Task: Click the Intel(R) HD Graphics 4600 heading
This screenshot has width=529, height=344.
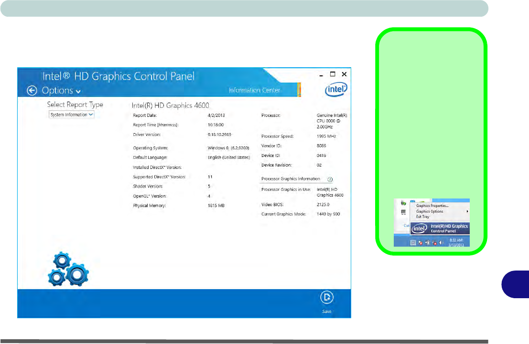Action: [171, 105]
